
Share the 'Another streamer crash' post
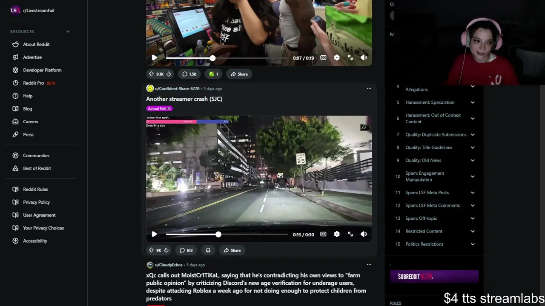[232, 250]
